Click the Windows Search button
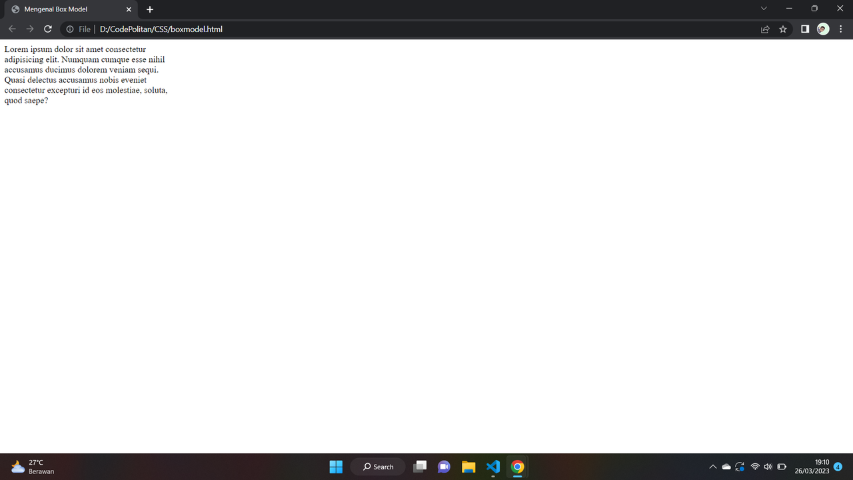This screenshot has height=480, width=853. click(378, 467)
